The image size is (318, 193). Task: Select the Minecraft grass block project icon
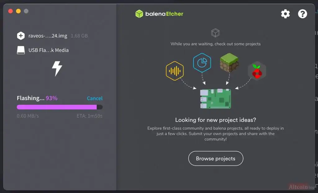(x=229, y=63)
